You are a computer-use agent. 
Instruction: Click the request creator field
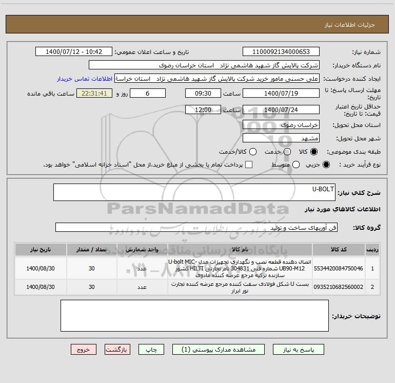[217, 79]
